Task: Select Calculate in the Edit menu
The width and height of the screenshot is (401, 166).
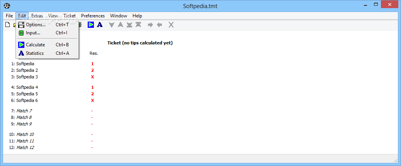Action: coord(47,45)
